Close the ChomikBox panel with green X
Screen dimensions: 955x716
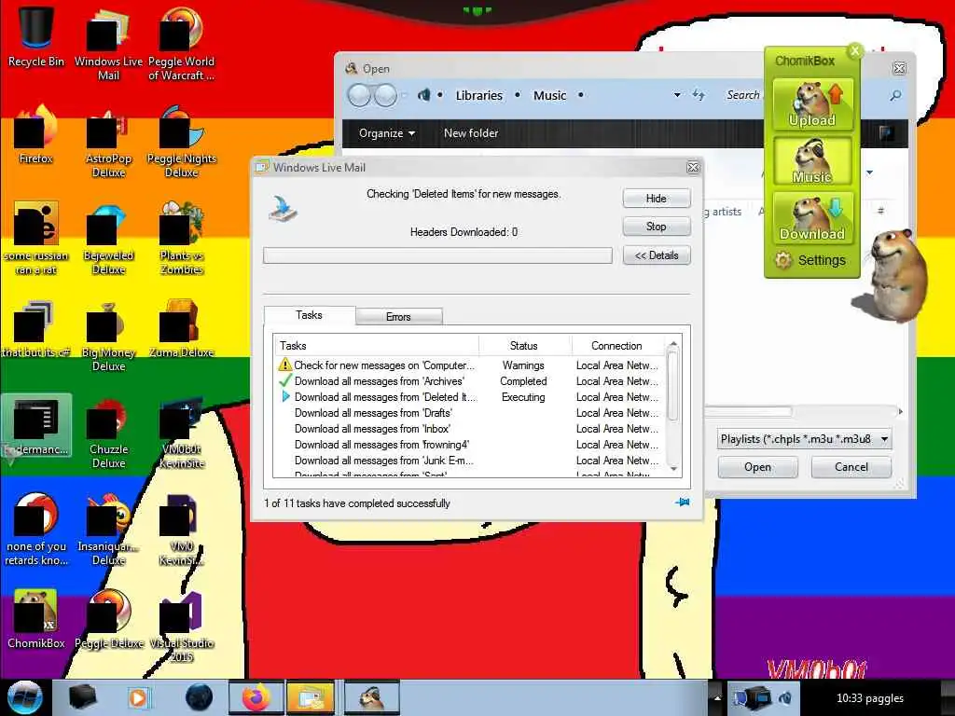pyautogui.click(x=855, y=51)
